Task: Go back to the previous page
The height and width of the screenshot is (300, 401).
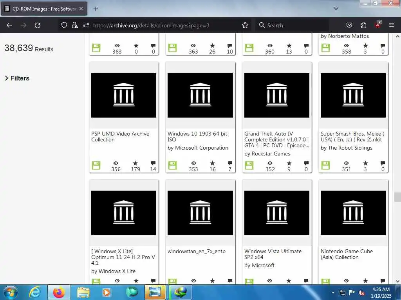Action: (x=9, y=25)
